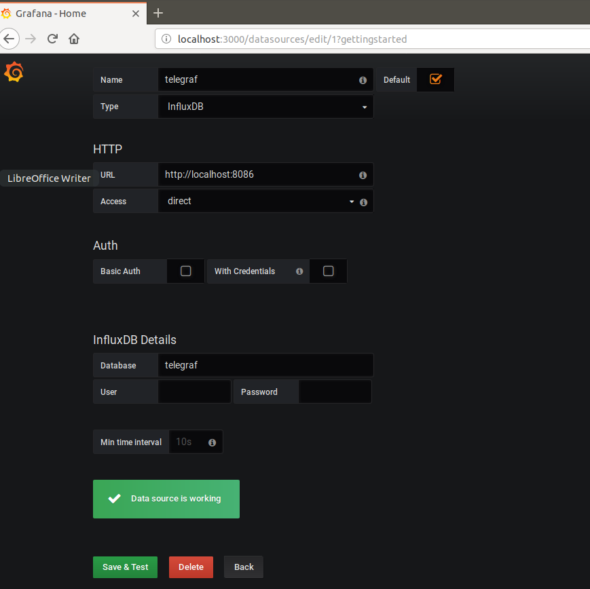
Task: Click the empty User input field
Action: tap(195, 392)
